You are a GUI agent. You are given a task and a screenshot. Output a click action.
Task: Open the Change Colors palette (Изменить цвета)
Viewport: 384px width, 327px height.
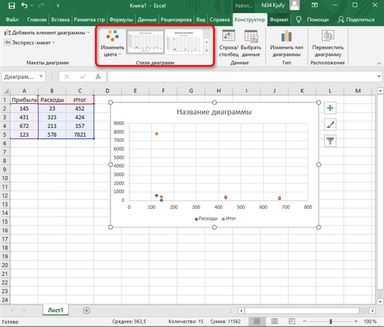coord(112,43)
